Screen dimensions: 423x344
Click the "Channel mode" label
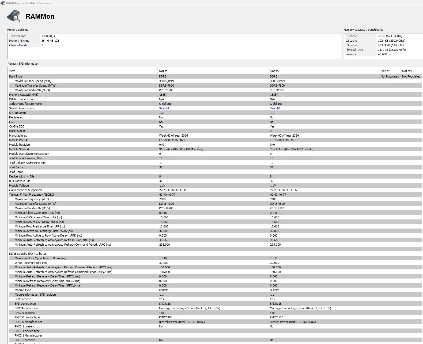(18, 45)
